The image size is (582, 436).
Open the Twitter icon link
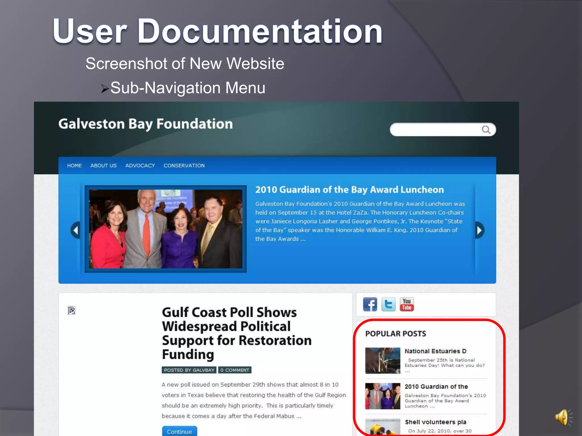388,304
